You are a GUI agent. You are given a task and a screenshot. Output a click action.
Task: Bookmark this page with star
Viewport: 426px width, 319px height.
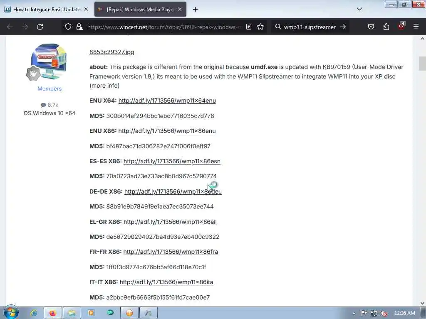tap(260, 27)
